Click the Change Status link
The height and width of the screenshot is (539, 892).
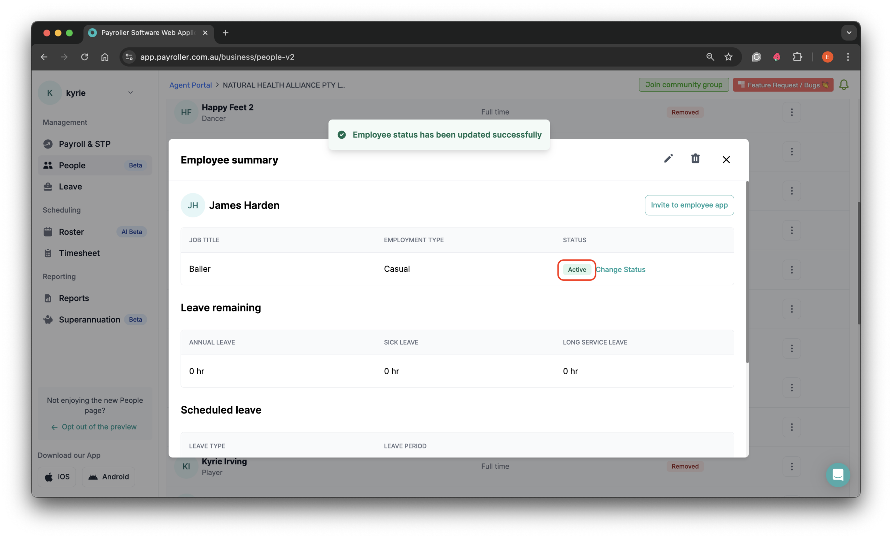coord(621,269)
